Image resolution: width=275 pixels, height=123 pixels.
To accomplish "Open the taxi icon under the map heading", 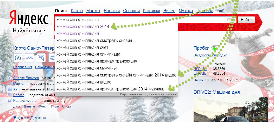I will click(30, 58).
